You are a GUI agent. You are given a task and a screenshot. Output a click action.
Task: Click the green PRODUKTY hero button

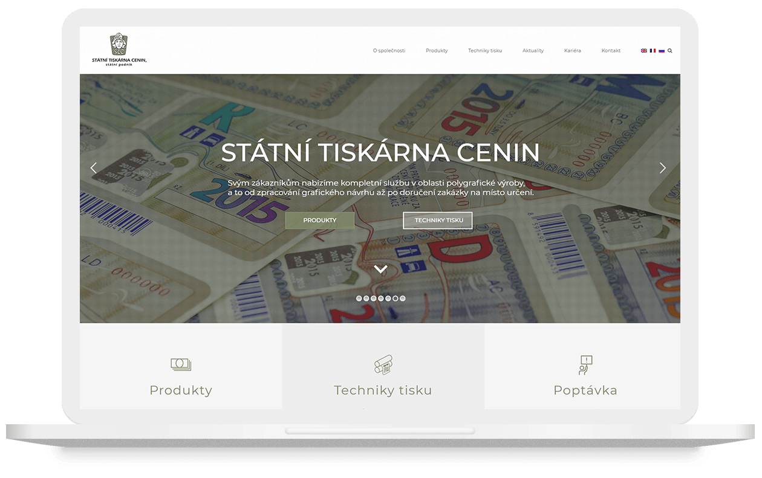click(320, 221)
